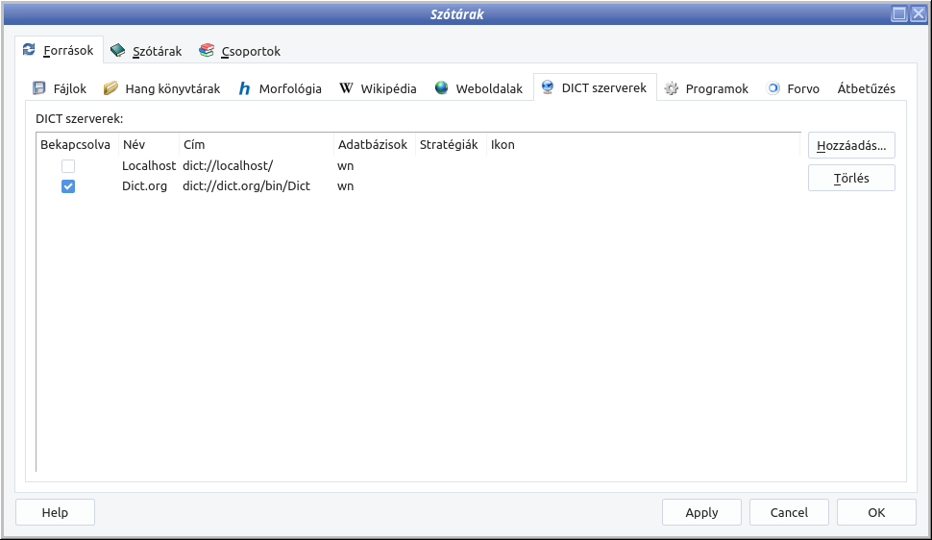This screenshot has width=932, height=540.
Task: Open the Átbetűzés tab
Action: pos(866,88)
